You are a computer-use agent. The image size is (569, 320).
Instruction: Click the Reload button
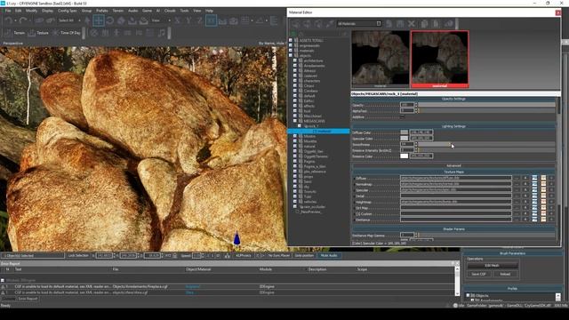click(x=505, y=274)
